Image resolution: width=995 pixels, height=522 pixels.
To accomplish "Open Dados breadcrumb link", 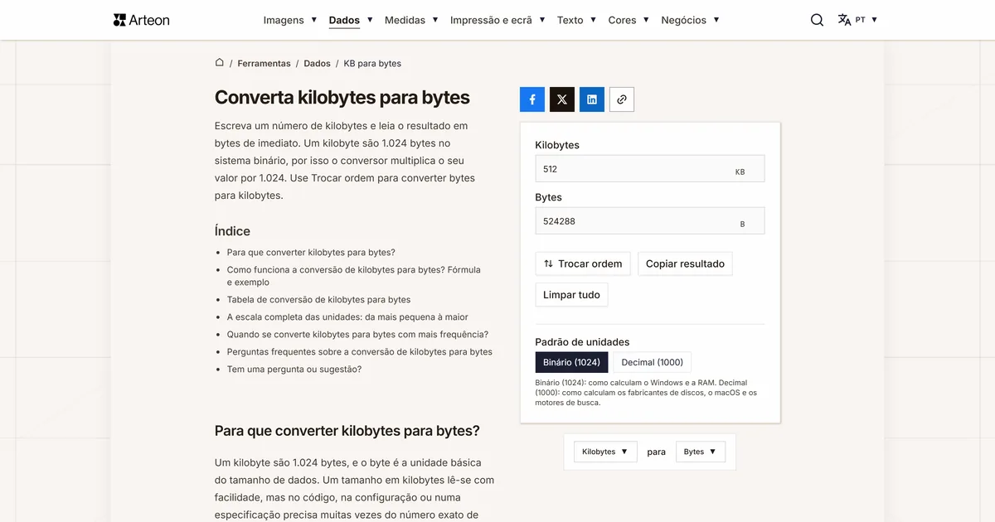I will click(317, 63).
